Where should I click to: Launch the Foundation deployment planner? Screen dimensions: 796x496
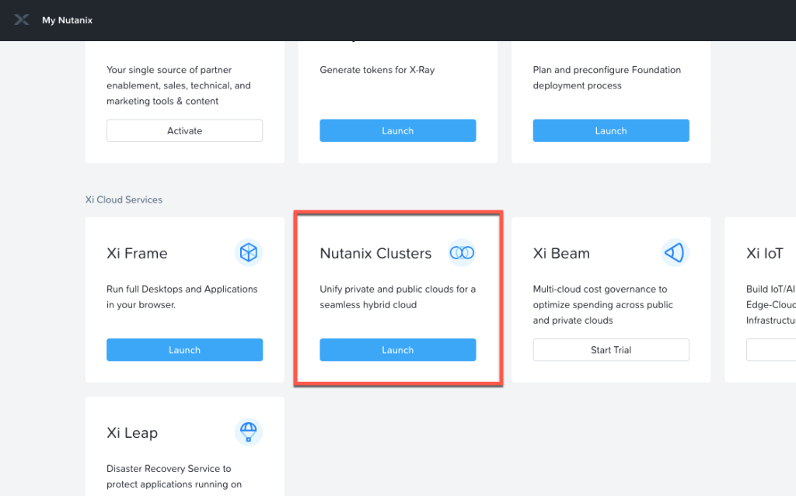point(610,130)
